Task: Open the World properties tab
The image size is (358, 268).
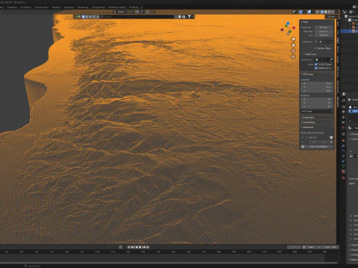Action: (x=343, y=127)
